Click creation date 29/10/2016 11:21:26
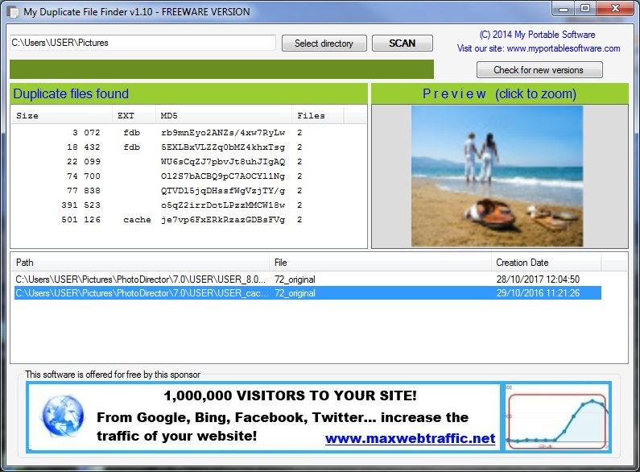Screen dimensions: 640x472 538,292
